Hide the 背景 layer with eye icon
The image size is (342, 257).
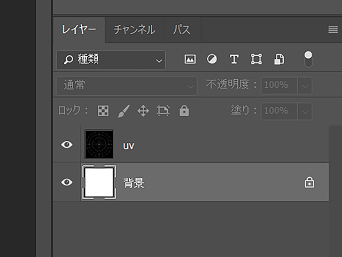click(67, 182)
